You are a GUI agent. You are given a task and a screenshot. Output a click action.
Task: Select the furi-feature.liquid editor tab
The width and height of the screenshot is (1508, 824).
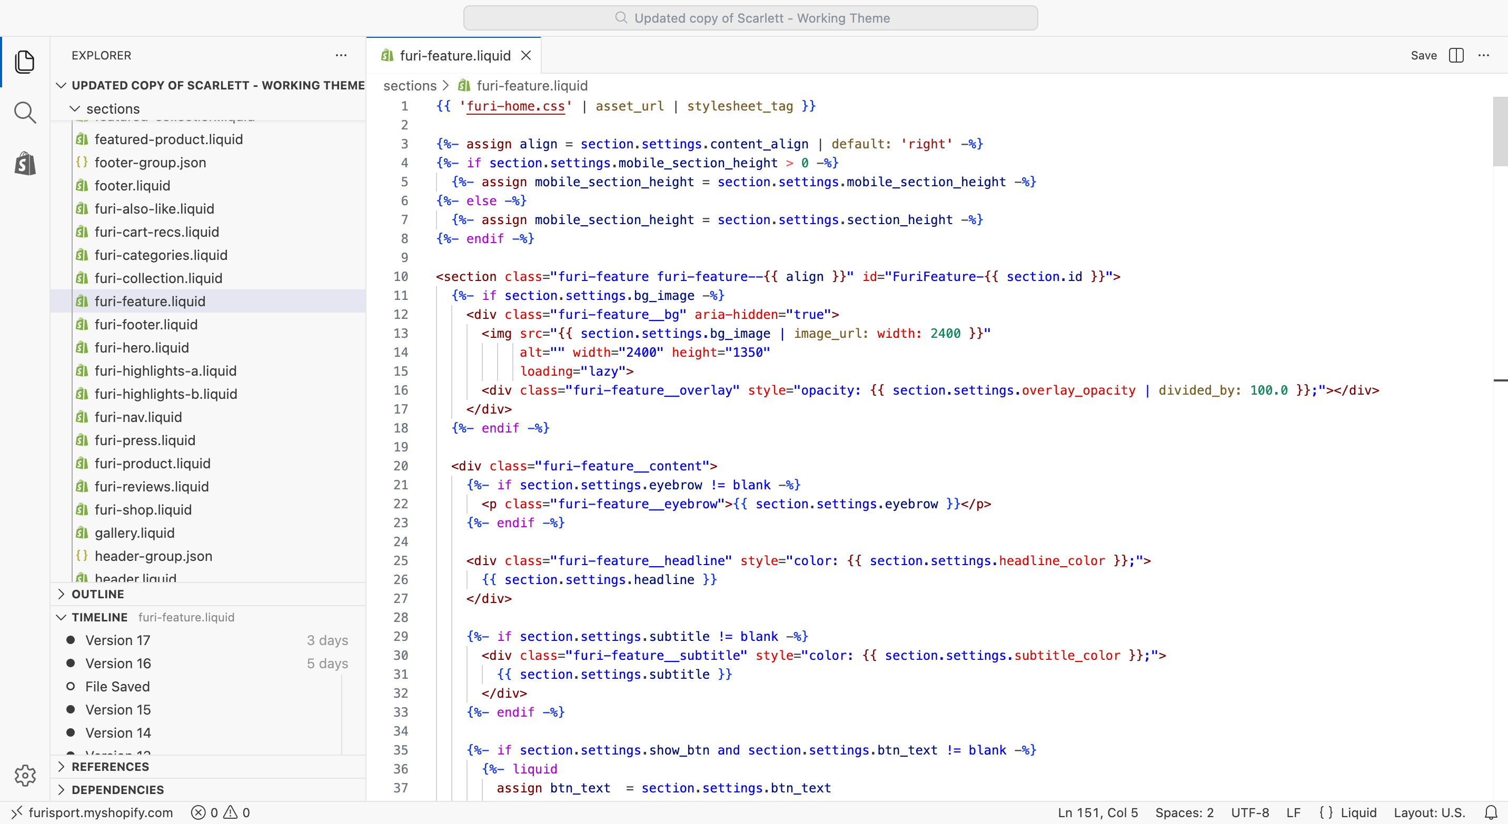coord(454,55)
